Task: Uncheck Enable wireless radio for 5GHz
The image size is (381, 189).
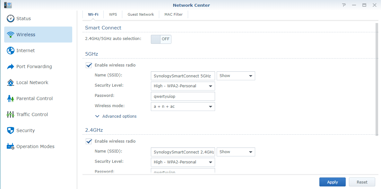Action: point(89,65)
